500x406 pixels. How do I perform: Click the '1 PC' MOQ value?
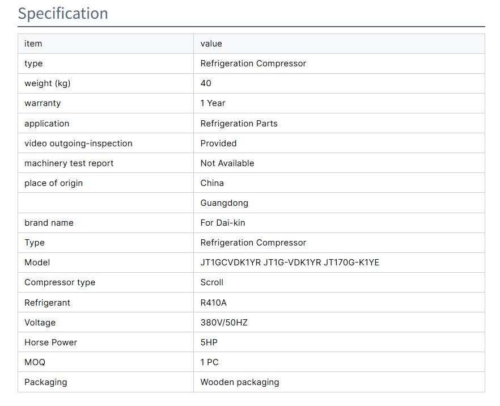[x=209, y=362]
